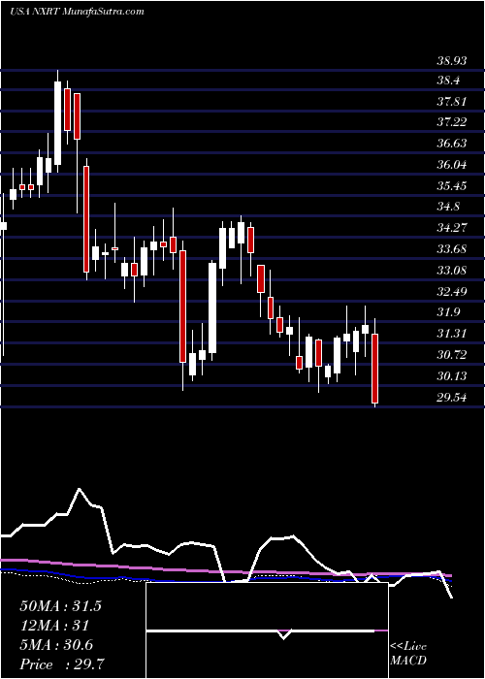The height and width of the screenshot is (679, 485).
Task: Click the 33.08 price axis label
Action: coord(452,271)
